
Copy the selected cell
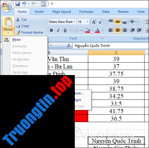(22, 26)
